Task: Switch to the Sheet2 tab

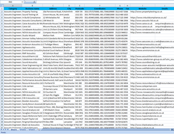Action: (x=23, y=129)
